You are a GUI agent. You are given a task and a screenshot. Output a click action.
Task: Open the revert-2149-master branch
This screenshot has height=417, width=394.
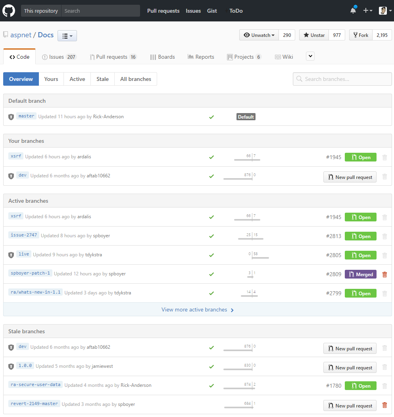tap(34, 404)
